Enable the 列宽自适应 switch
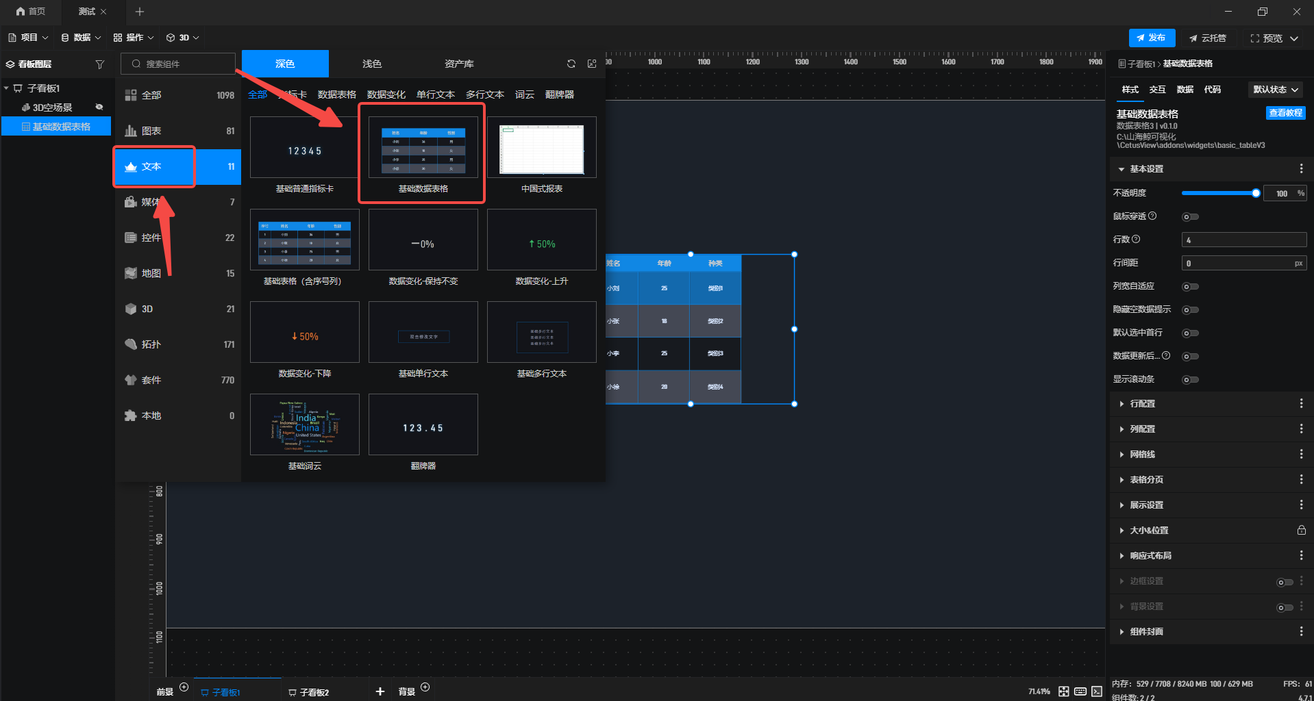 tap(1190, 287)
